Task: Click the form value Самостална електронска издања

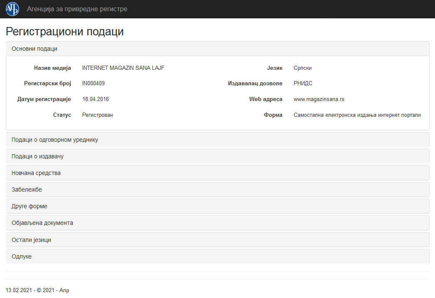Action: [x=357, y=115]
